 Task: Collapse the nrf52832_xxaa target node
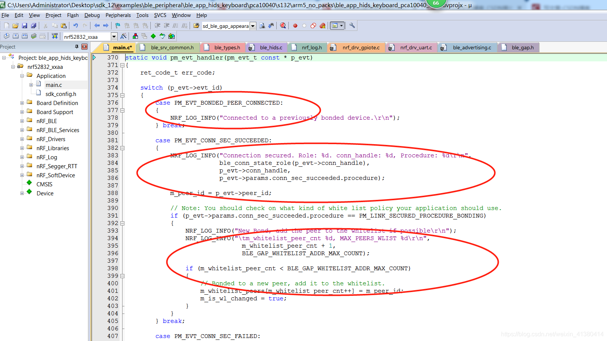[13, 67]
